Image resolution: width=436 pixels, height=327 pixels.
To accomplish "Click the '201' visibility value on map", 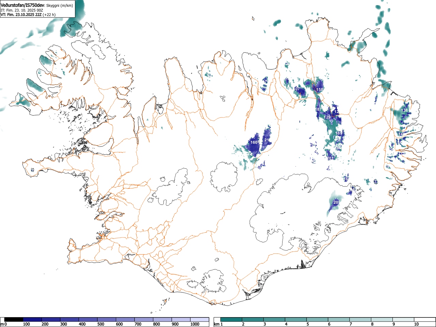I will 330,158.
